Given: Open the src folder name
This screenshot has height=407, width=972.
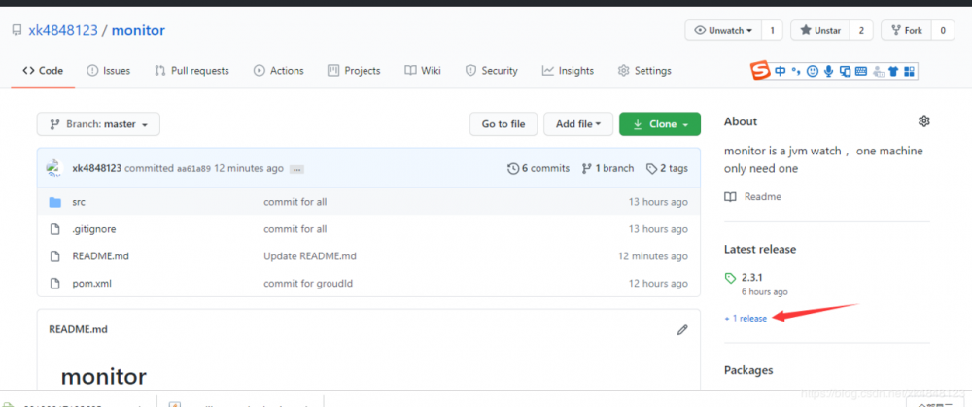Looking at the screenshot, I should click(x=79, y=202).
